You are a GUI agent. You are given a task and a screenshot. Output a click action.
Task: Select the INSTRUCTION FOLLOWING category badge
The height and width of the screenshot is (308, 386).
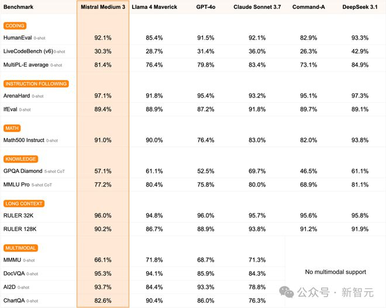pyautogui.click(x=36, y=84)
